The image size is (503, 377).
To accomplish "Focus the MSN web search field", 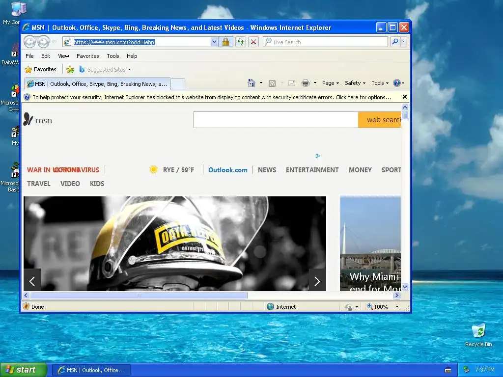I will coord(276,120).
